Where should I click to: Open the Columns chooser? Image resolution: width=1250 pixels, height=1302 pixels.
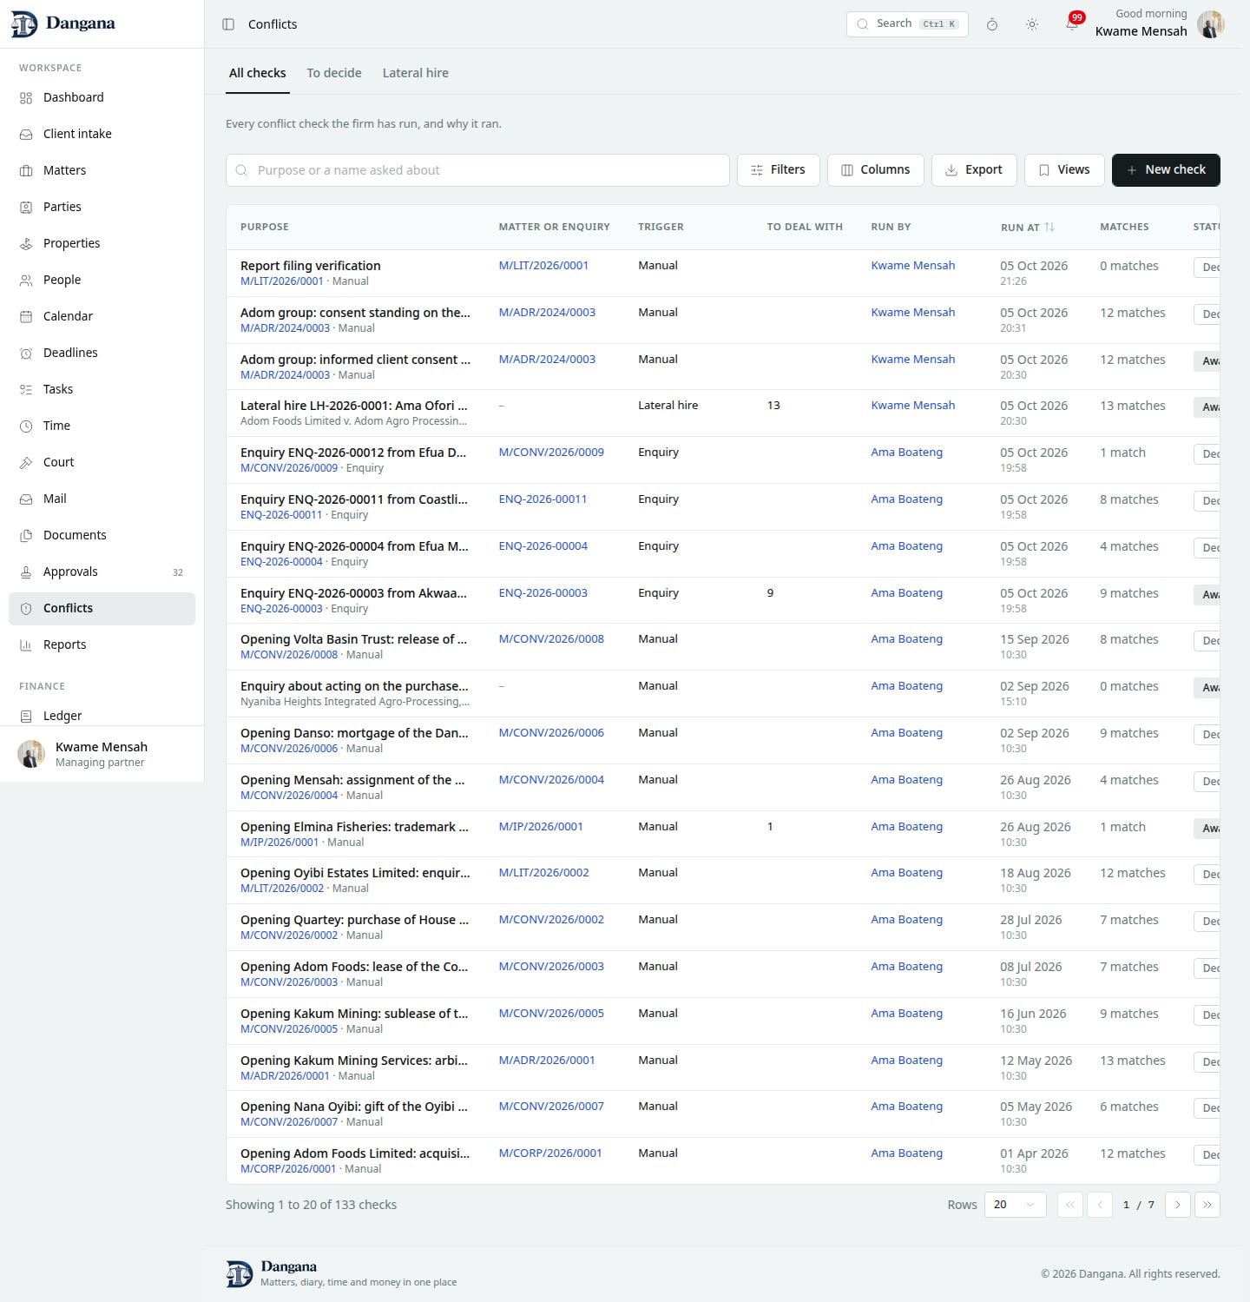[x=875, y=170]
